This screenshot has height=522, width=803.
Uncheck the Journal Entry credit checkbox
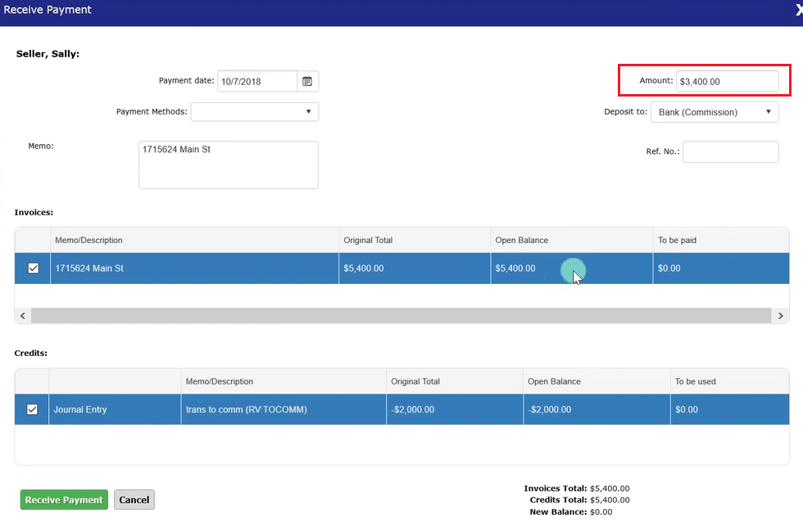click(33, 410)
